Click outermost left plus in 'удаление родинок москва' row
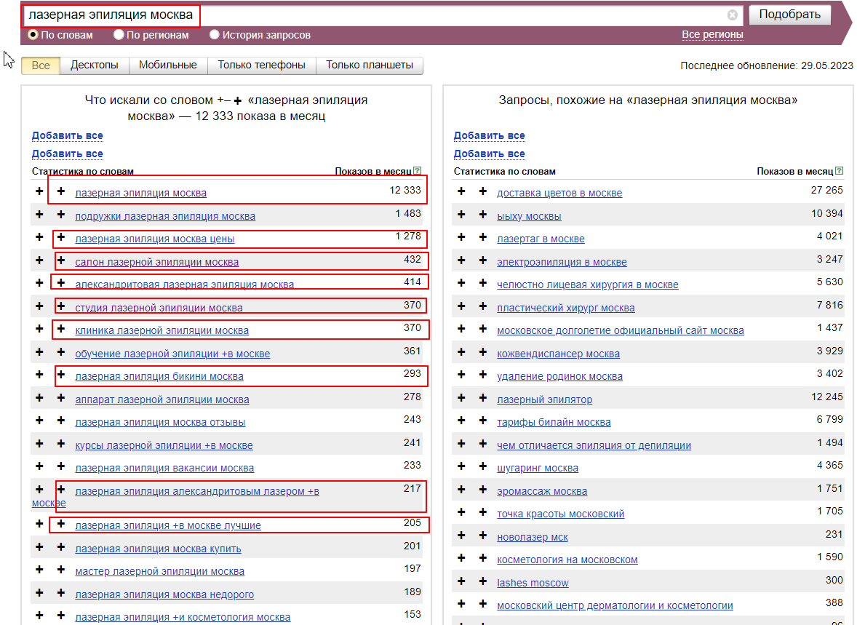The width and height of the screenshot is (857, 625). point(461,375)
